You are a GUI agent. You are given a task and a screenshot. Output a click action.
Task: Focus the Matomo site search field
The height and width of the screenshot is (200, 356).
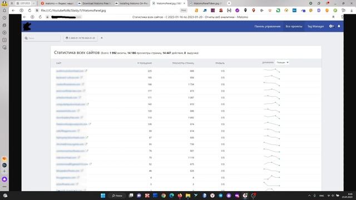pyautogui.click(x=42, y=38)
